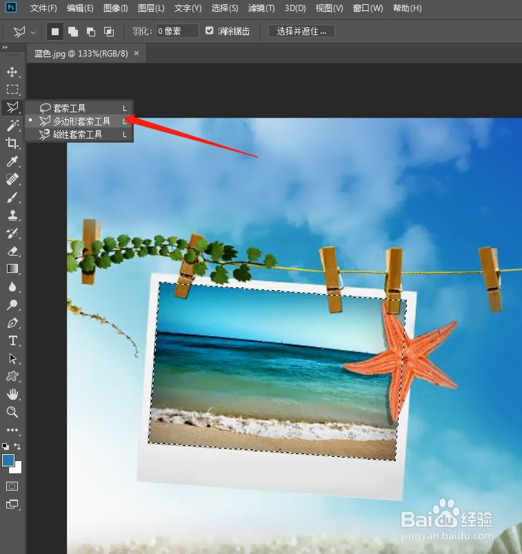Select the Gradient tool
This screenshot has width=522, height=554.
coord(12,269)
